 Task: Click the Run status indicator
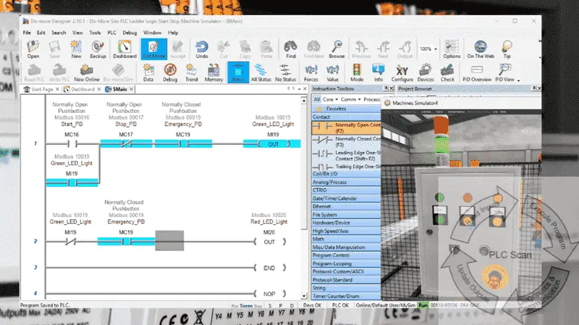[423, 305]
